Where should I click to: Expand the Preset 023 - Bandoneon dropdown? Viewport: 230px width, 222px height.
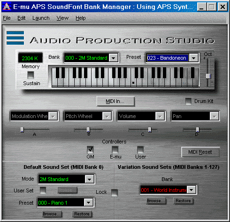pos(194,58)
